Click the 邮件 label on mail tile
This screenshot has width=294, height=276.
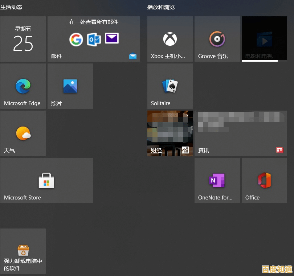(57, 56)
